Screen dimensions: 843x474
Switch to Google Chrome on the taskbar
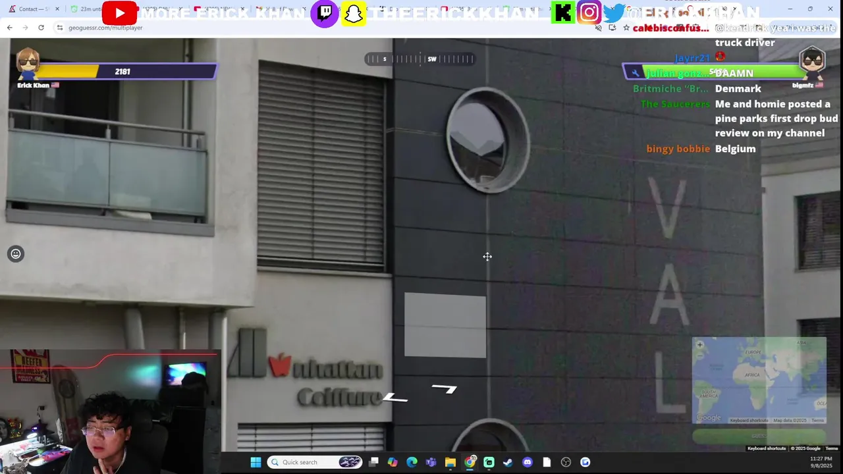[470, 462]
